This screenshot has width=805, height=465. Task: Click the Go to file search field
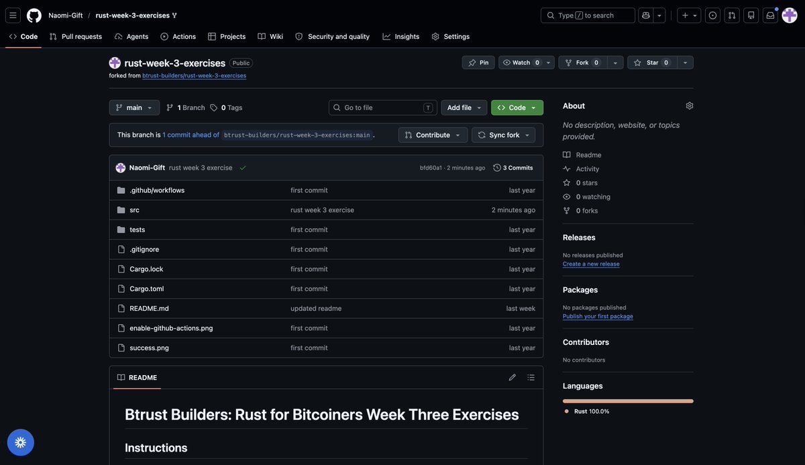coord(383,107)
